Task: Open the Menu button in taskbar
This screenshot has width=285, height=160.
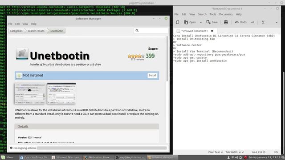Action: pyautogui.click(x=7, y=157)
